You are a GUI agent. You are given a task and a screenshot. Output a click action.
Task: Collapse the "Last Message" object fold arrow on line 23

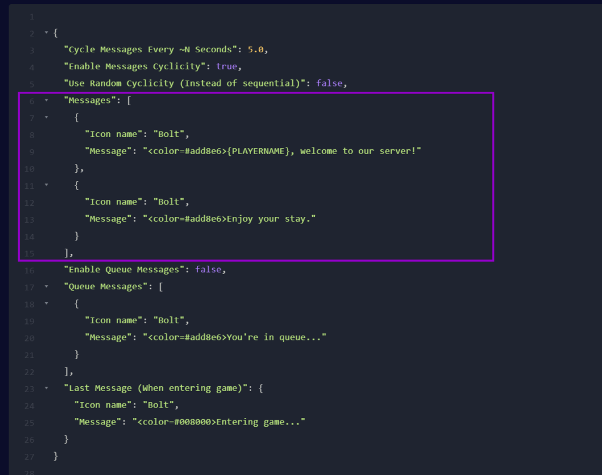click(46, 388)
